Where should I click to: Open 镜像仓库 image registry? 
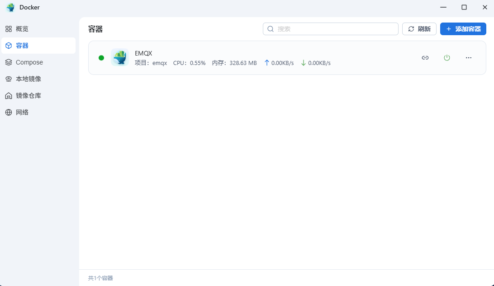[38, 96]
